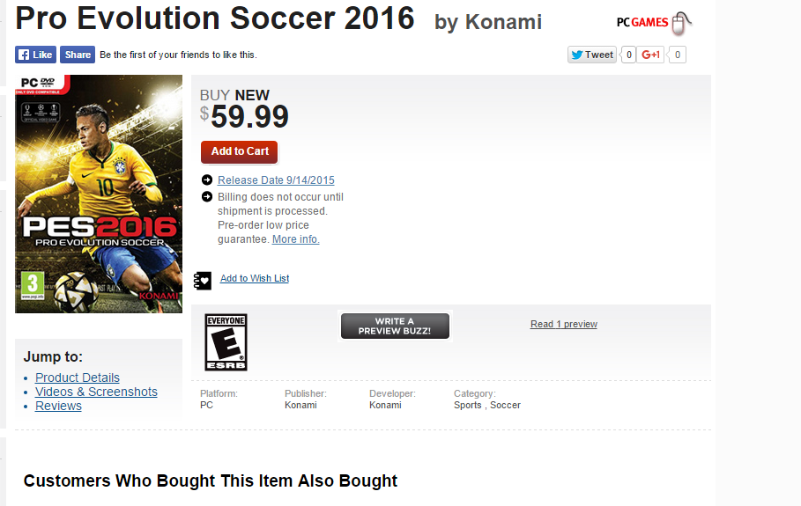Open the More info link
Image resolution: width=801 pixels, height=506 pixels.
[295, 239]
